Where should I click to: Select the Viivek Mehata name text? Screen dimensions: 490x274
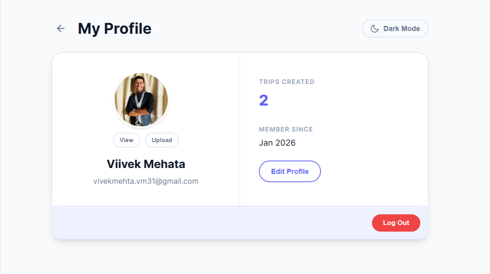(x=146, y=164)
